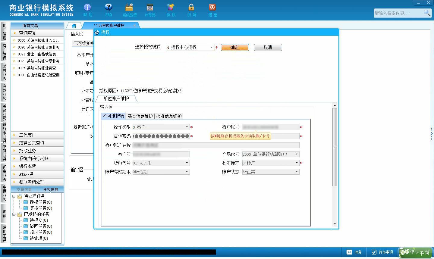The height and width of the screenshot is (259, 434).
Task: Collapse the 已发起的任务 tree node
Action: [x=14, y=214]
